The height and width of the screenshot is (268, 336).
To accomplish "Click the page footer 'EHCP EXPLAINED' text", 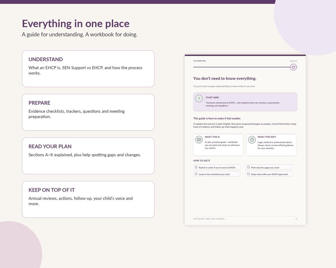I will [x=209, y=219].
